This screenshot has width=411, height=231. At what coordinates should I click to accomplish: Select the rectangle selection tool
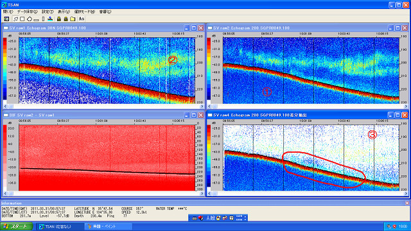click(22, 19)
